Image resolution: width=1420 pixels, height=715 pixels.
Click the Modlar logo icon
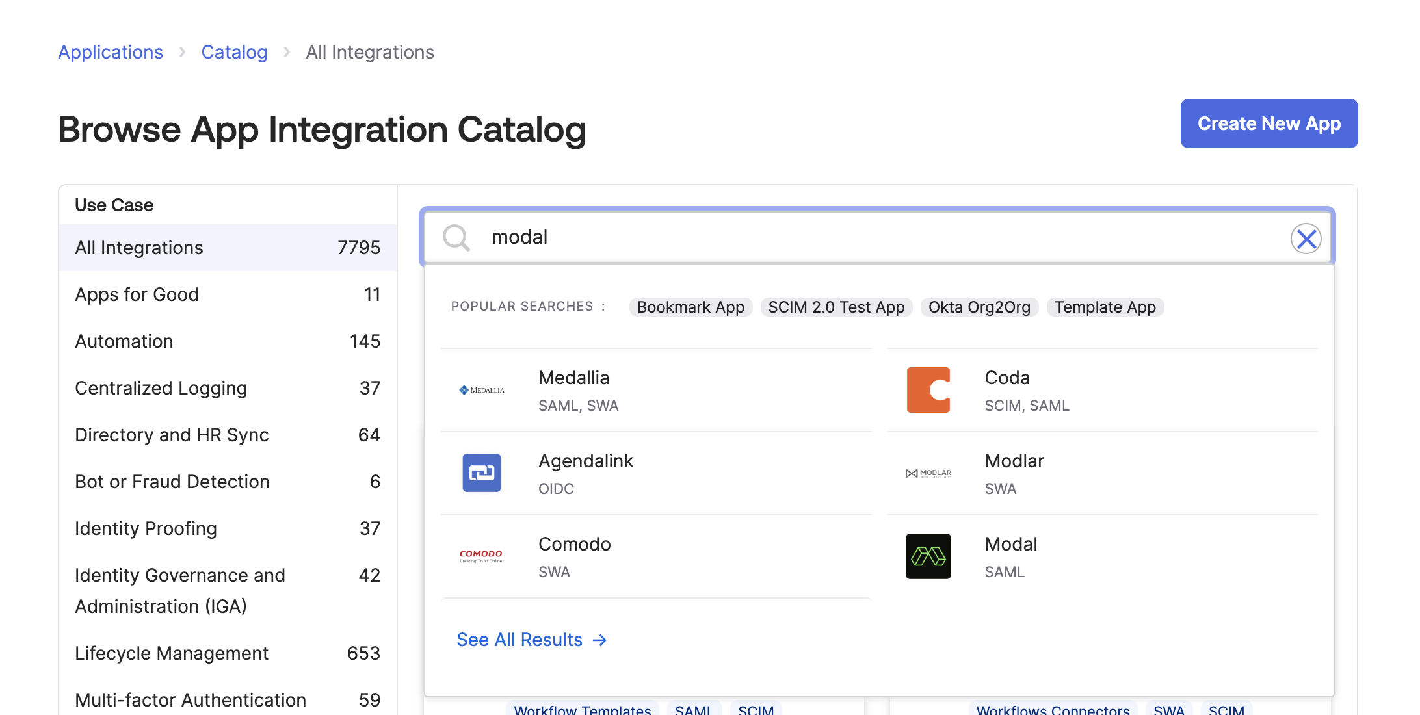(x=928, y=473)
